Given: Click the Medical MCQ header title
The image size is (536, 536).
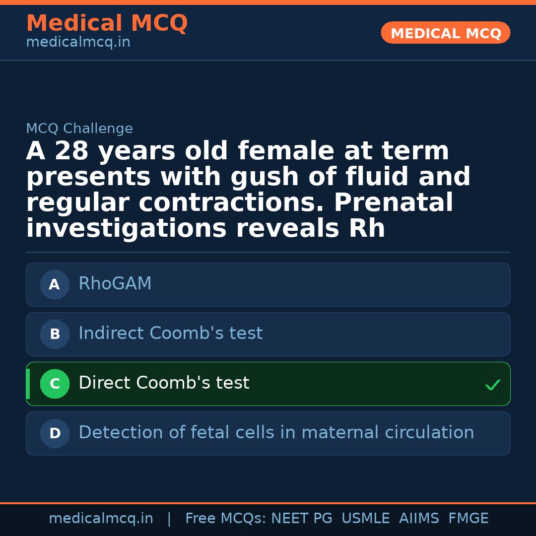Looking at the screenshot, I should [107, 23].
